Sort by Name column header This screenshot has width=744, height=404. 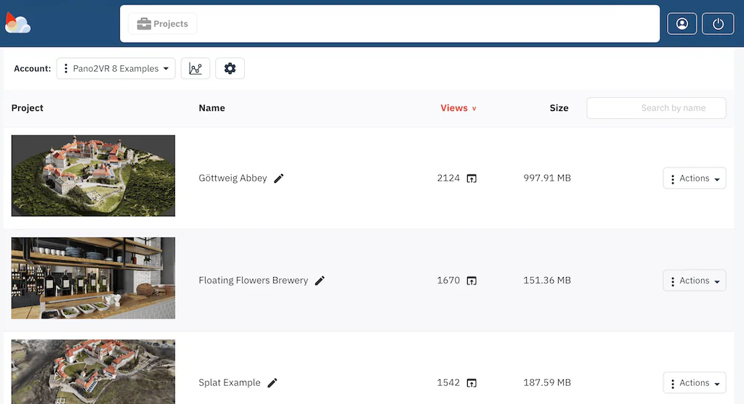(211, 108)
